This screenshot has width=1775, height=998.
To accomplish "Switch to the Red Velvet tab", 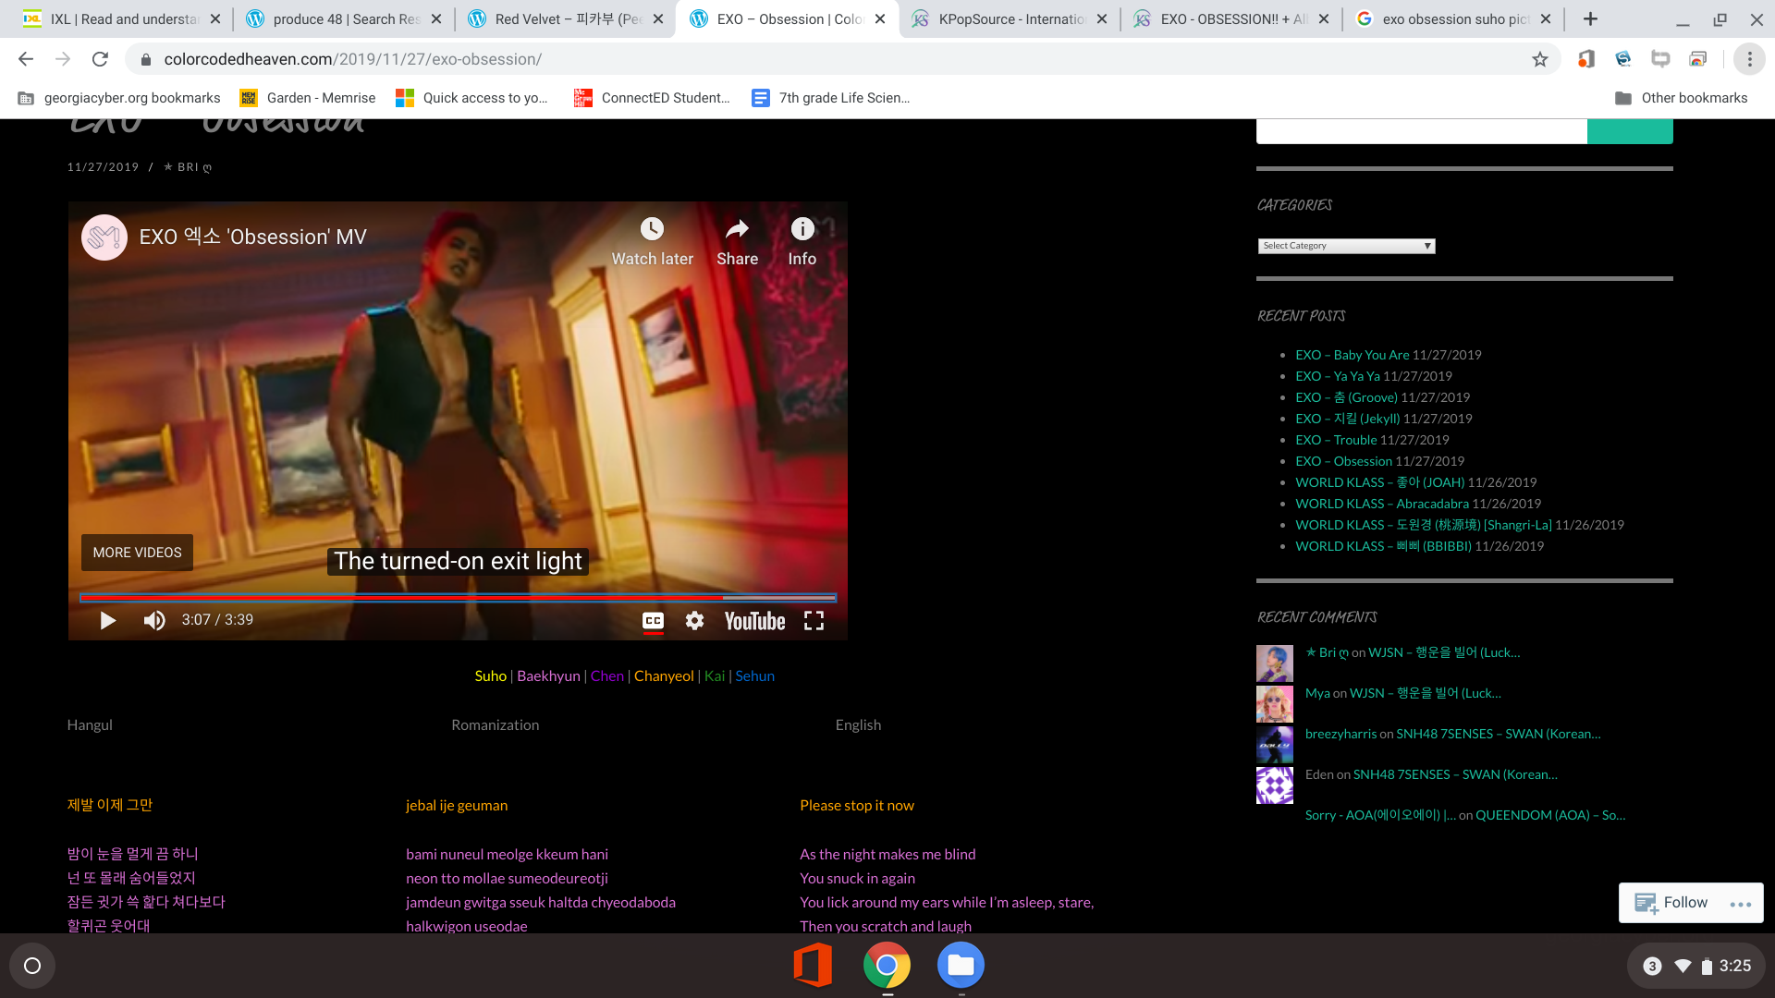I will click(x=566, y=18).
